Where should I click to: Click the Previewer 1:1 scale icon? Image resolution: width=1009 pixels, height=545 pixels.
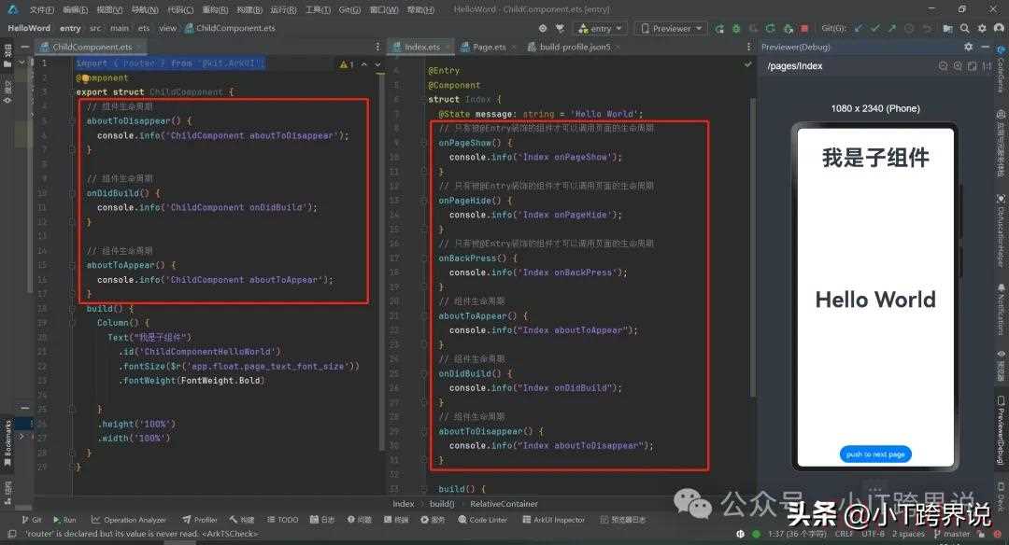pyautogui.click(x=987, y=66)
